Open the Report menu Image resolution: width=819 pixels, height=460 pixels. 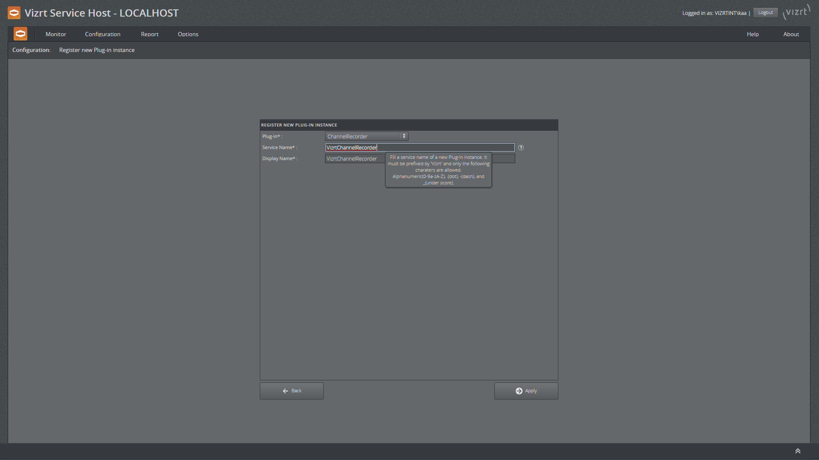[149, 34]
